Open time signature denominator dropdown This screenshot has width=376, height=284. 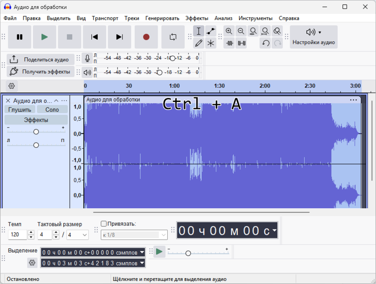click(x=78, y=235)
